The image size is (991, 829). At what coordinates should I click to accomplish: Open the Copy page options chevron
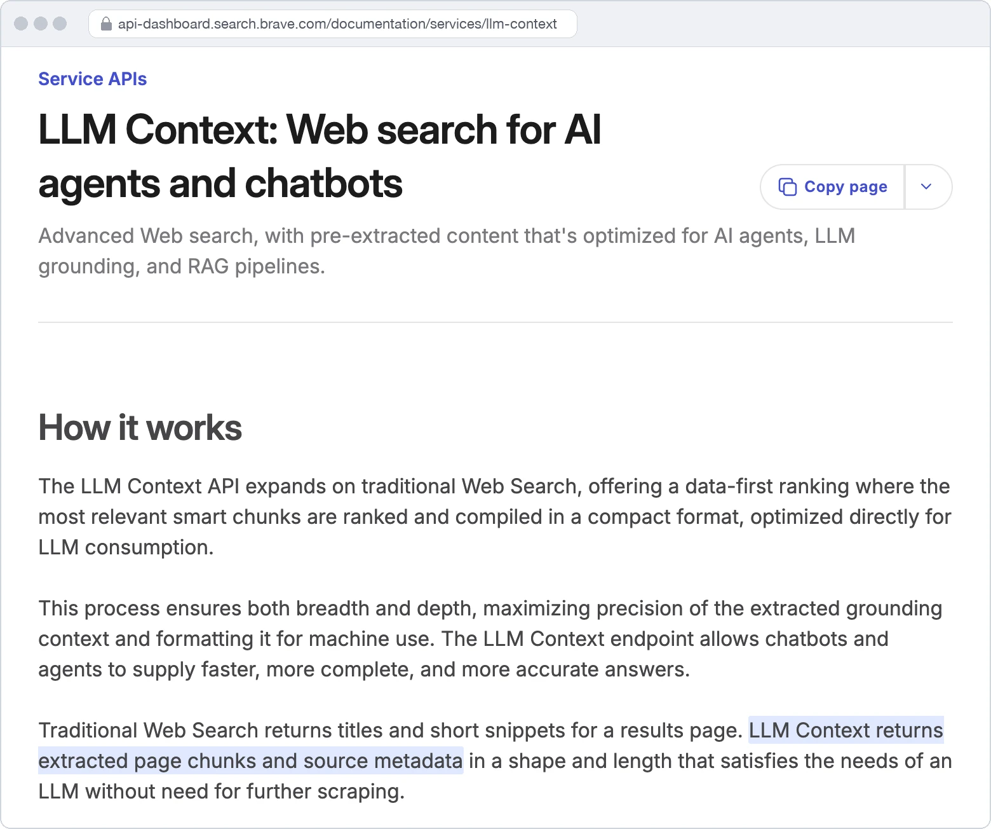tap(926, 187)
